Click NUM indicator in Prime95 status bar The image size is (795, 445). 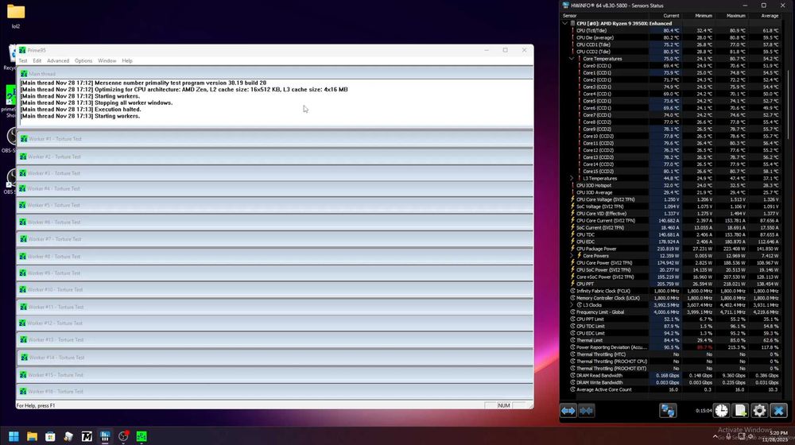coord(503,405)
